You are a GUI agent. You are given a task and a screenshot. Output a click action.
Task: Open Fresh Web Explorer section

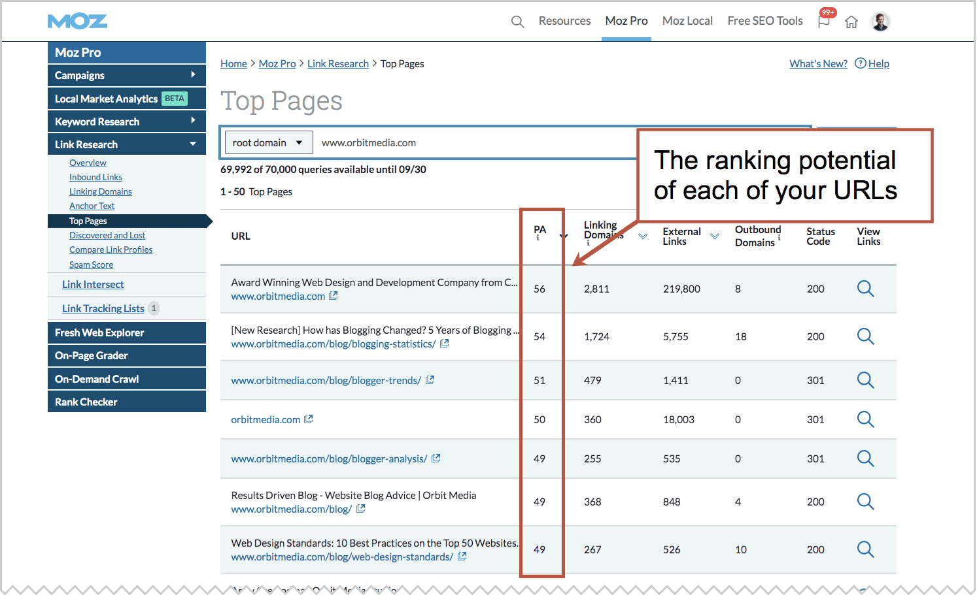(127, 332)
